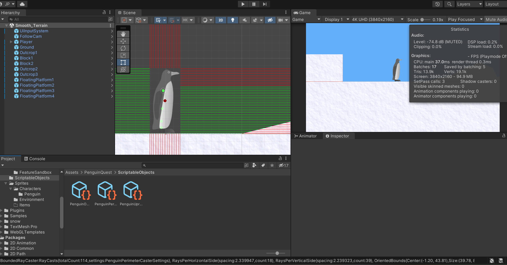Toggle scene visibility eye icon

[x=270, y=20]
